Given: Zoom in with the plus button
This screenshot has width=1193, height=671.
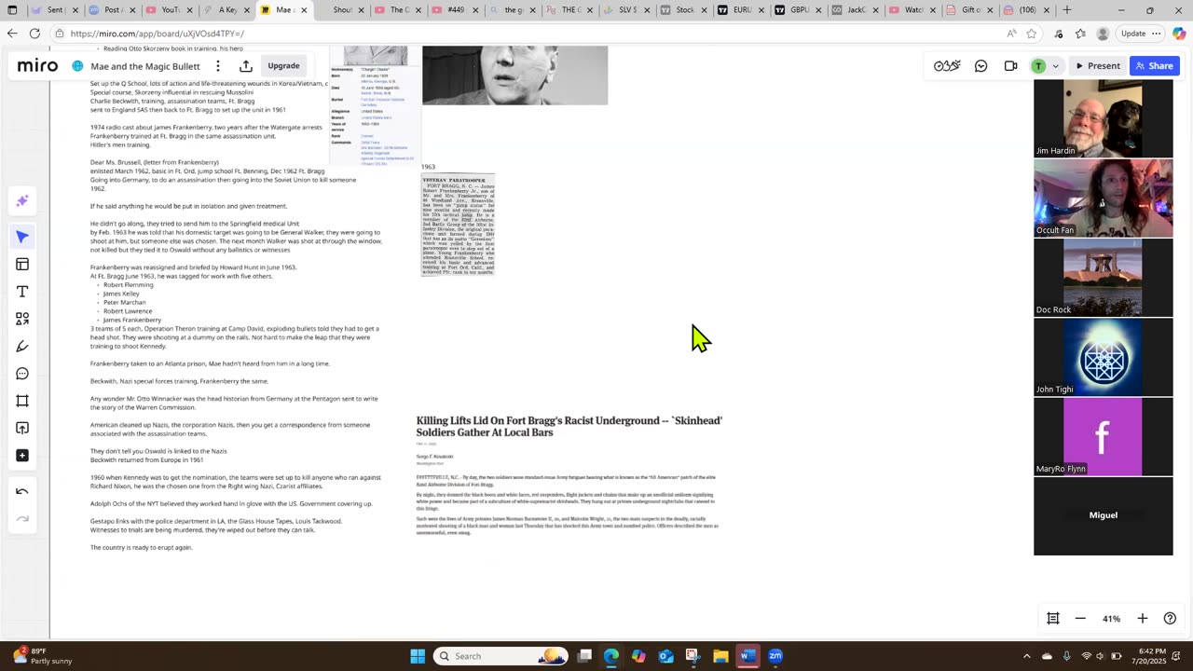Looking at the screenshot, I should 1143,619.
